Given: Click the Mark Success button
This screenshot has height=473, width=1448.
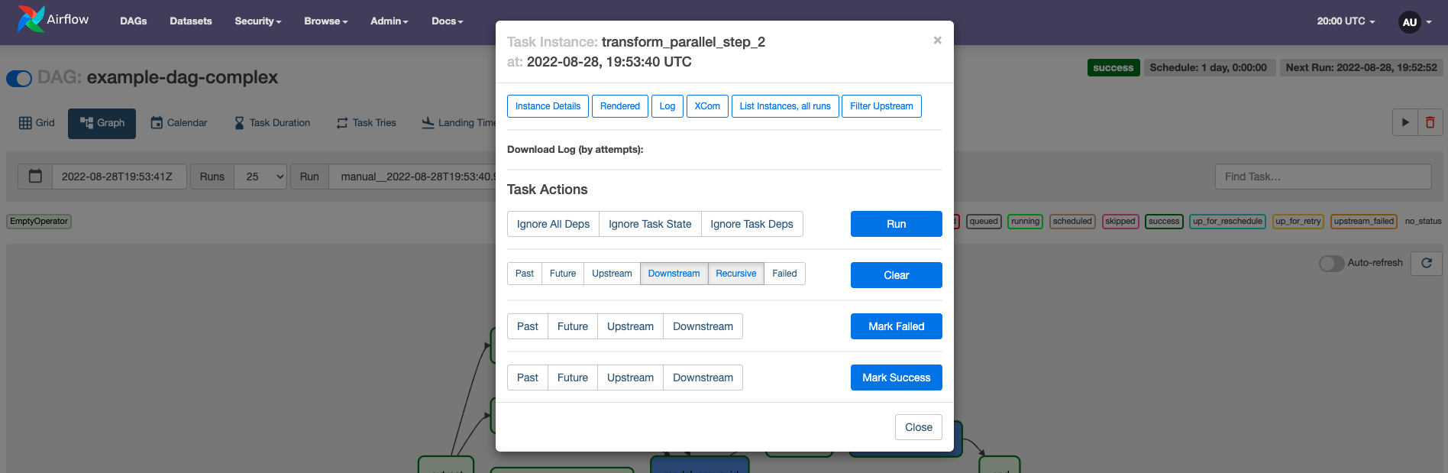Looking at the screenshot, I should coord(897,377).
